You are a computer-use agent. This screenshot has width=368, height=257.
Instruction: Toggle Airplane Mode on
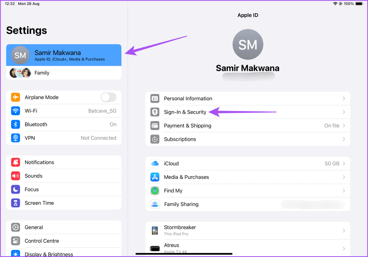click(x=109, y=97)
